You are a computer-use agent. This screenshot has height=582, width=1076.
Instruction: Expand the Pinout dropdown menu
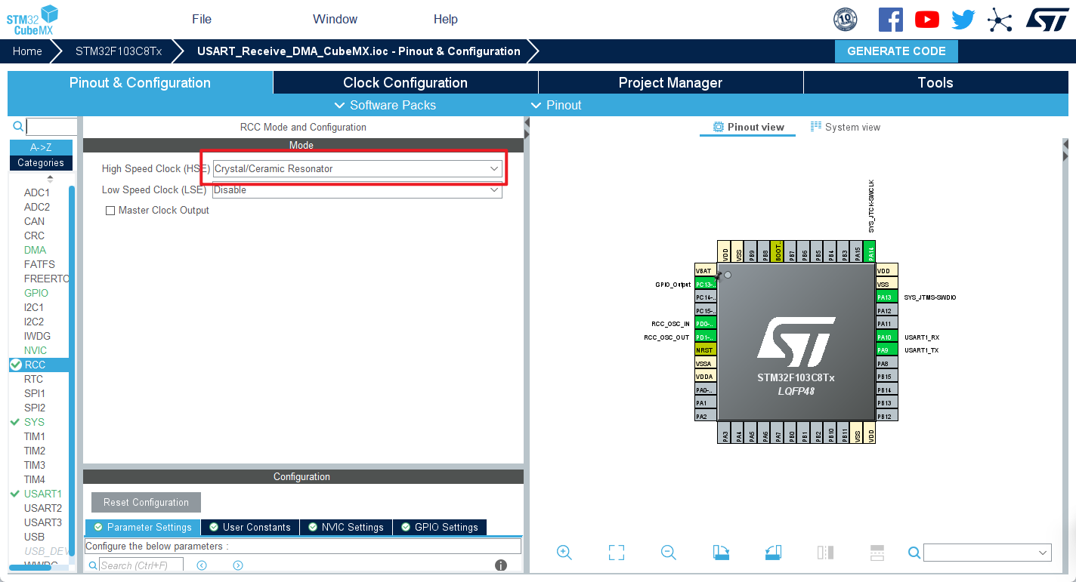[557, 105]
